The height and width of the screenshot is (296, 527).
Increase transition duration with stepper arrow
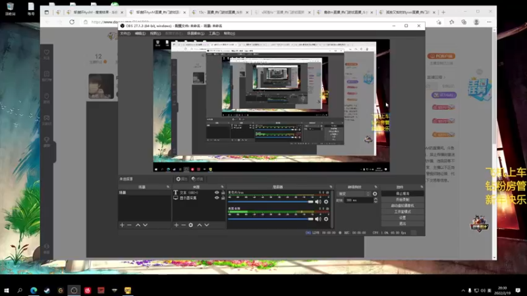coord(375,199)
